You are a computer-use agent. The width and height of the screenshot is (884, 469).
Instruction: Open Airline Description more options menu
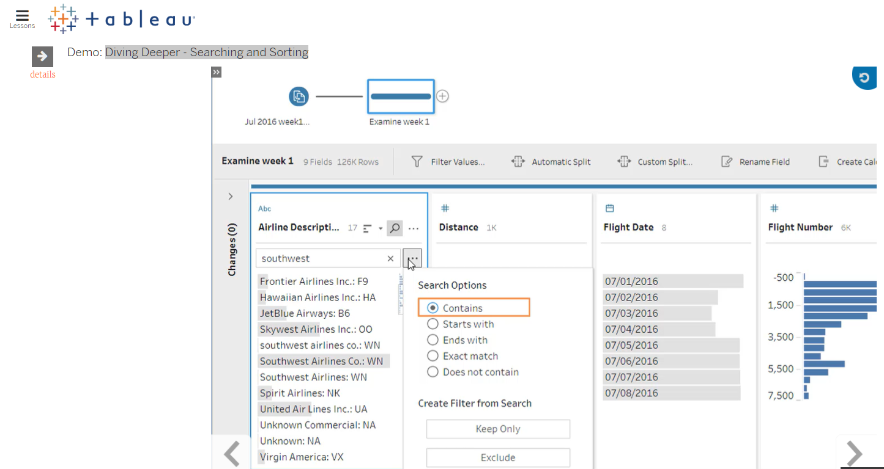click(x=414, y=229)
